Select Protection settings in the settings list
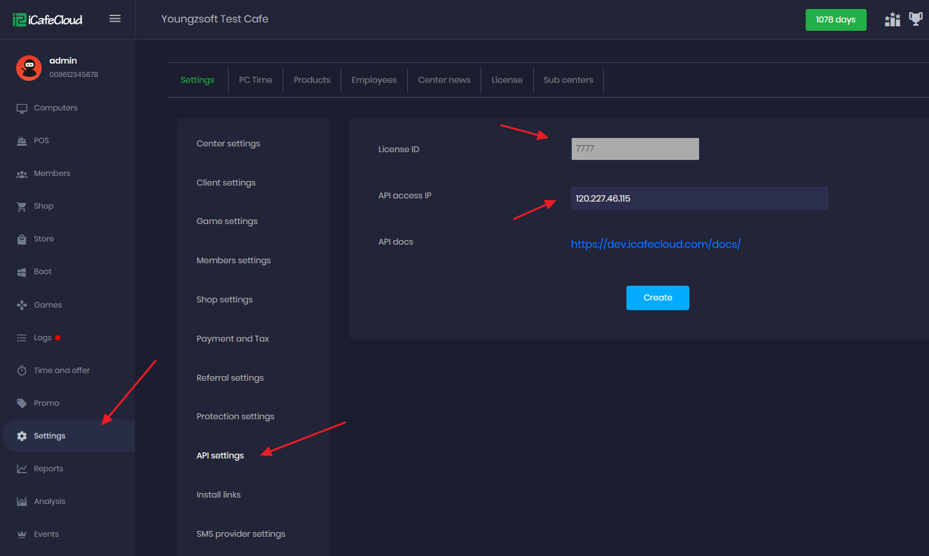This screenshot has width=929, height=556. [x=235, y=417]
